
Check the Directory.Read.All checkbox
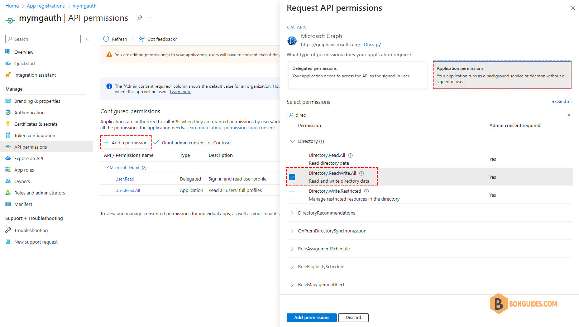[x=292, y=159]
